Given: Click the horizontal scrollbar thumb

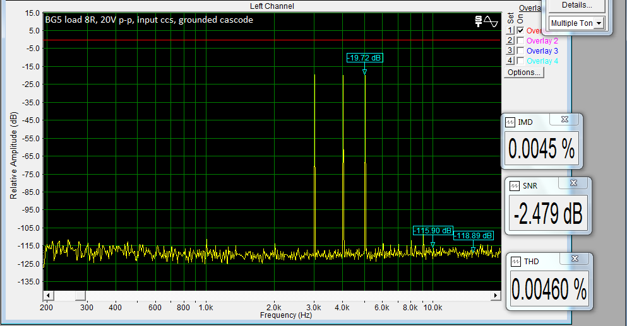Looking at the screenshot, I should point(80,296).
